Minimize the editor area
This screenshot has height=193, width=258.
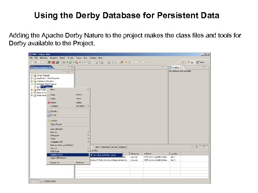click(x=163, y=67)
